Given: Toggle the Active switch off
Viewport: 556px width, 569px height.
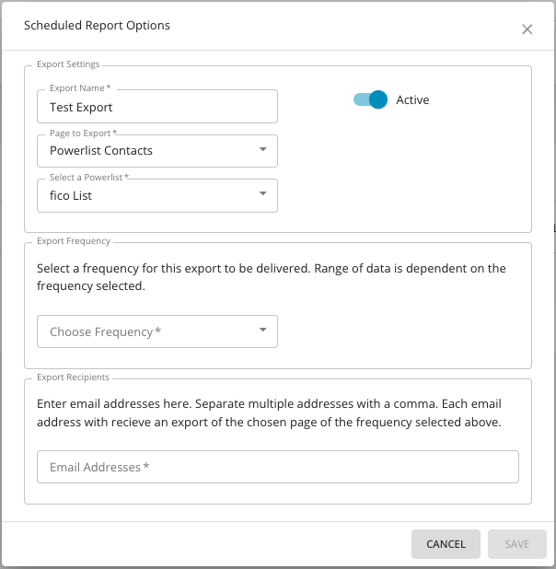Looking at the screenshot, I should click(371, 99).
